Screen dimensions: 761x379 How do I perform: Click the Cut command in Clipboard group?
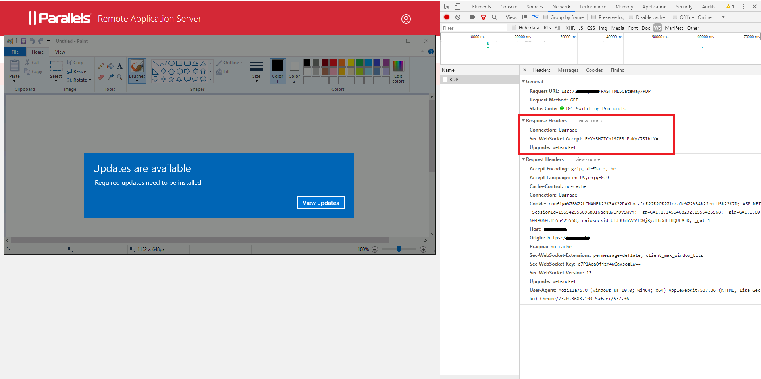(x=32, y=63)
